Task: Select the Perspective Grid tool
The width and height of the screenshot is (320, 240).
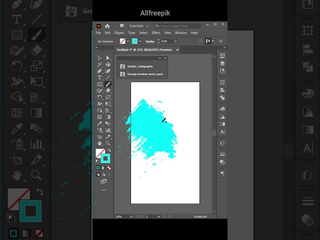Action: (x=108, y=110)
